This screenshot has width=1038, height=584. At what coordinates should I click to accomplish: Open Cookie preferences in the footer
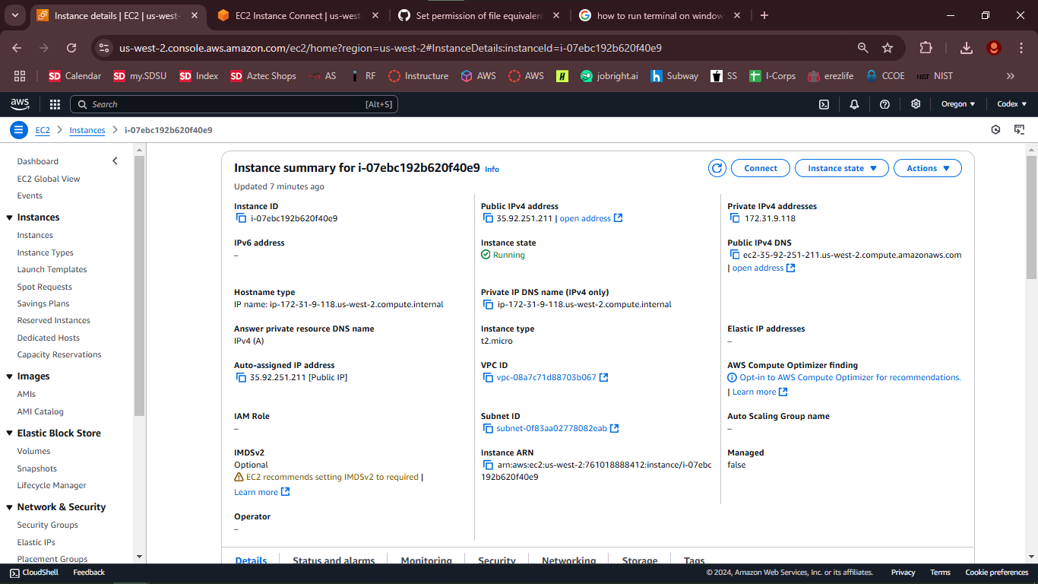(997, 573)
